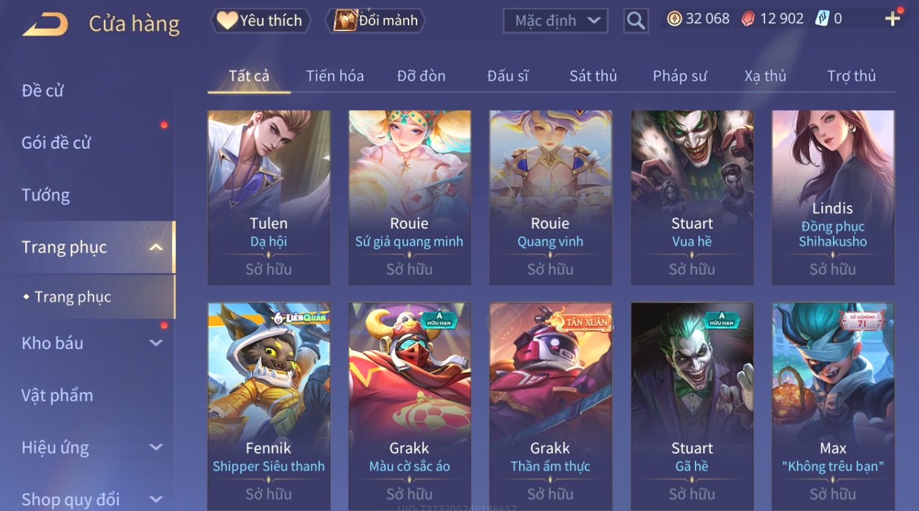Switch to the Sát thủ tab

pyautogui.click(x=593, y=76)
